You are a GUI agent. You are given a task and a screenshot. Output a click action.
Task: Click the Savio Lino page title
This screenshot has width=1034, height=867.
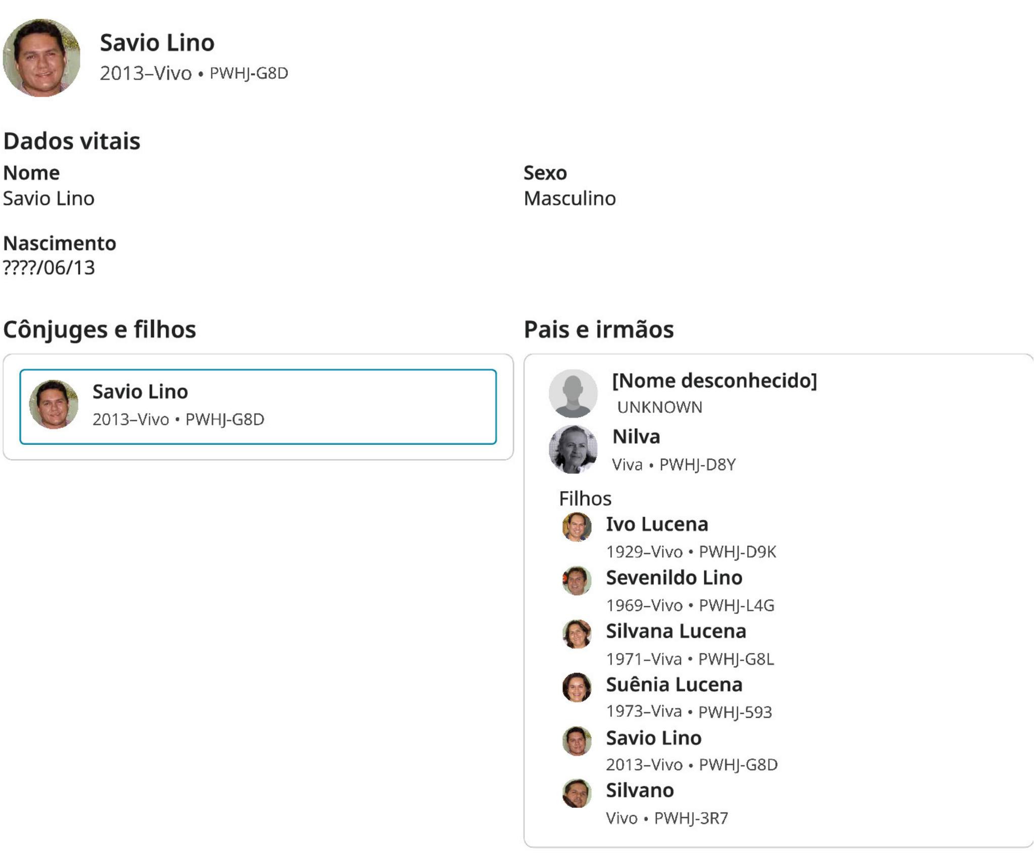click(x=157, y=42)
